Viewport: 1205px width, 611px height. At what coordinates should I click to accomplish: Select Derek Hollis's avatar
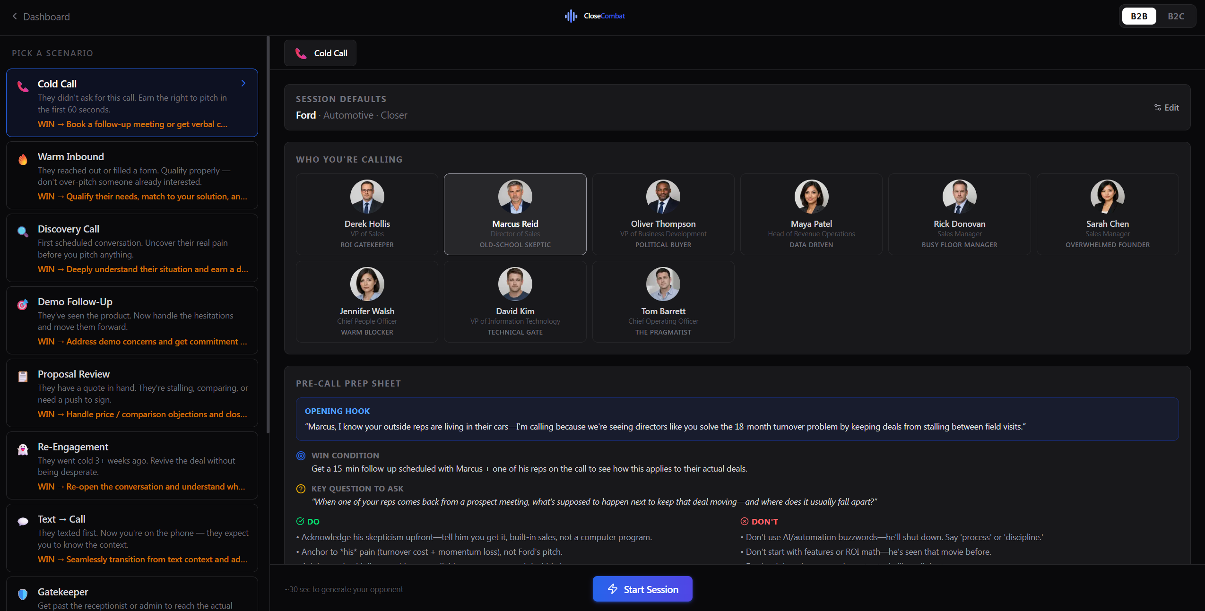click(367, 197)
